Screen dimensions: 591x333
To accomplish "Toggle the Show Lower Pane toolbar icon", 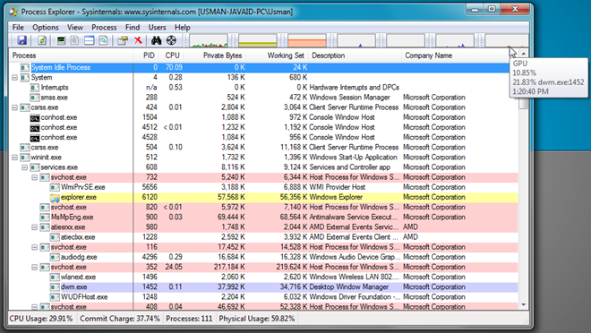I will (89, 40).
